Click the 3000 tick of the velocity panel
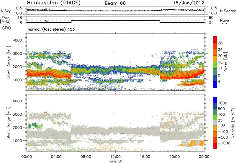Screen dimensions: 236x163 pyautogui.click(x=17, y=114)
